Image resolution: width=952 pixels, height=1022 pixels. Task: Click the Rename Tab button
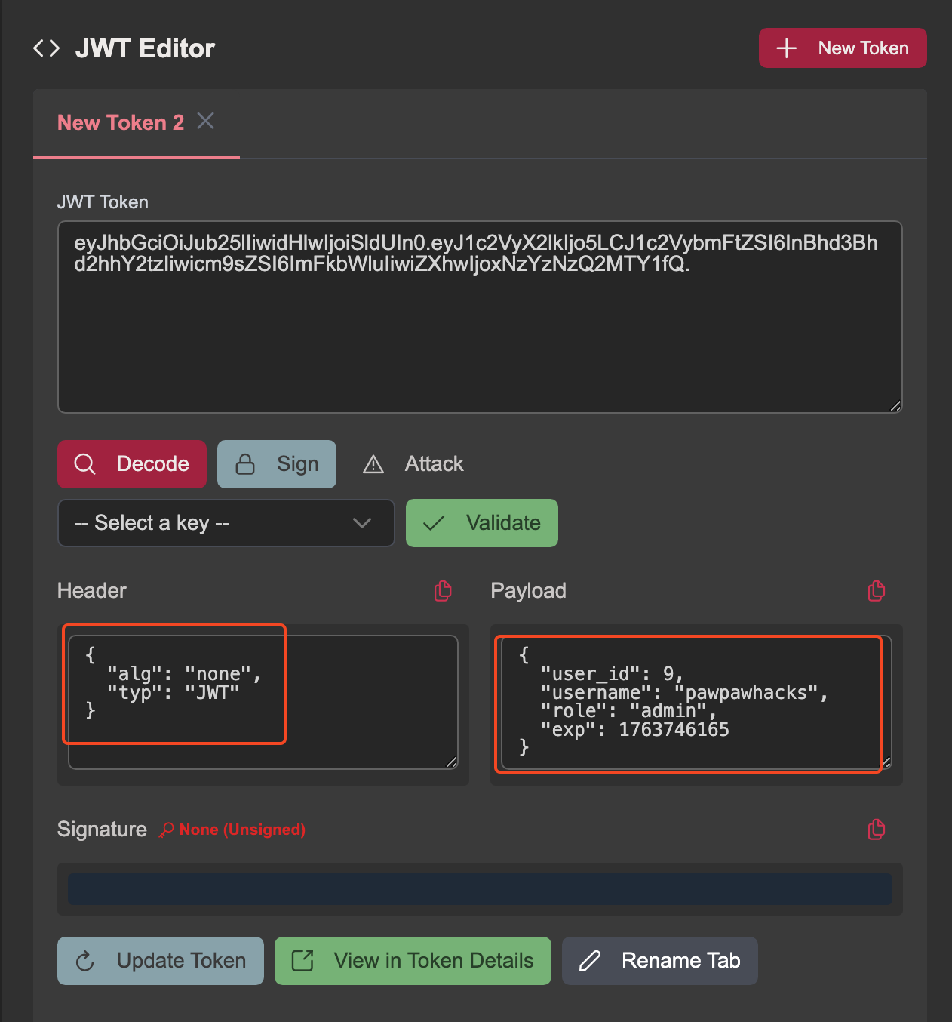[659, 961]
